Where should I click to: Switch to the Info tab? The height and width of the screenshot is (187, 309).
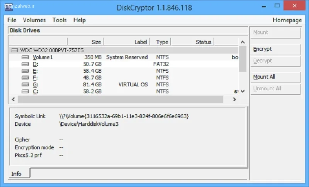tap(19, 174)
